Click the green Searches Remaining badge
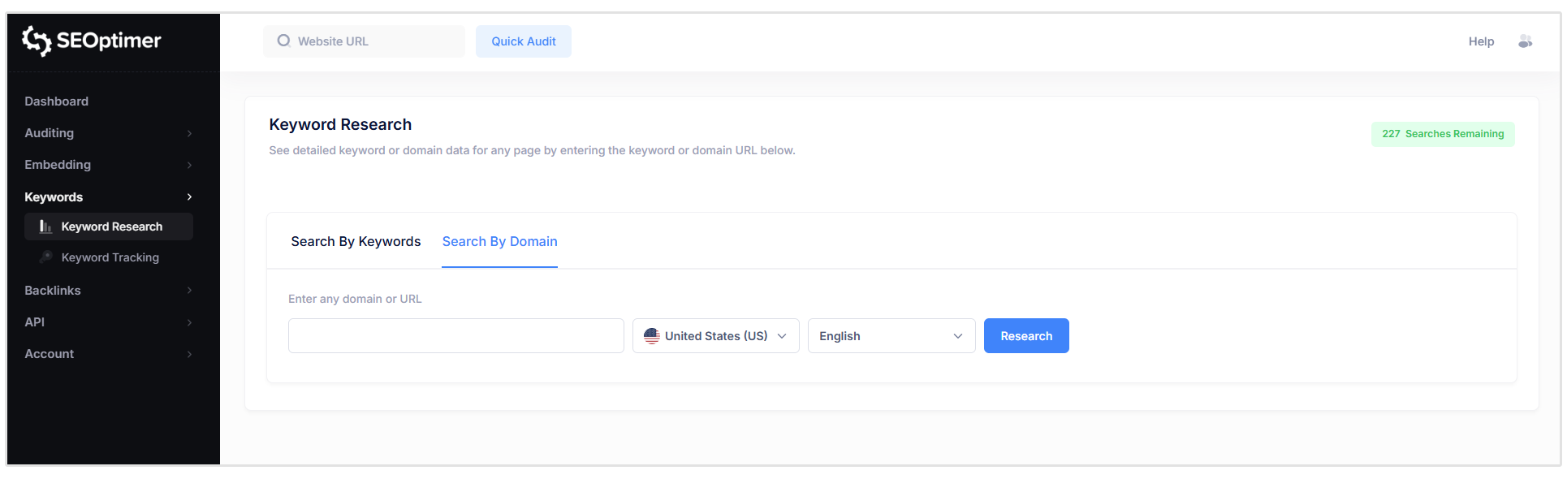Screen dimensions: 1567x479 [1442, 133]
